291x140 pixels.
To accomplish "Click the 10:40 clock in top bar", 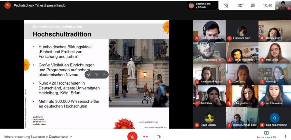I will (268, 6).
